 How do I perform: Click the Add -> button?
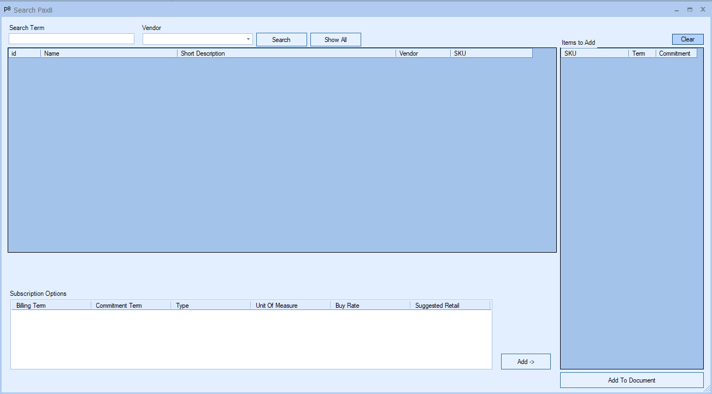tap(526, 362)
